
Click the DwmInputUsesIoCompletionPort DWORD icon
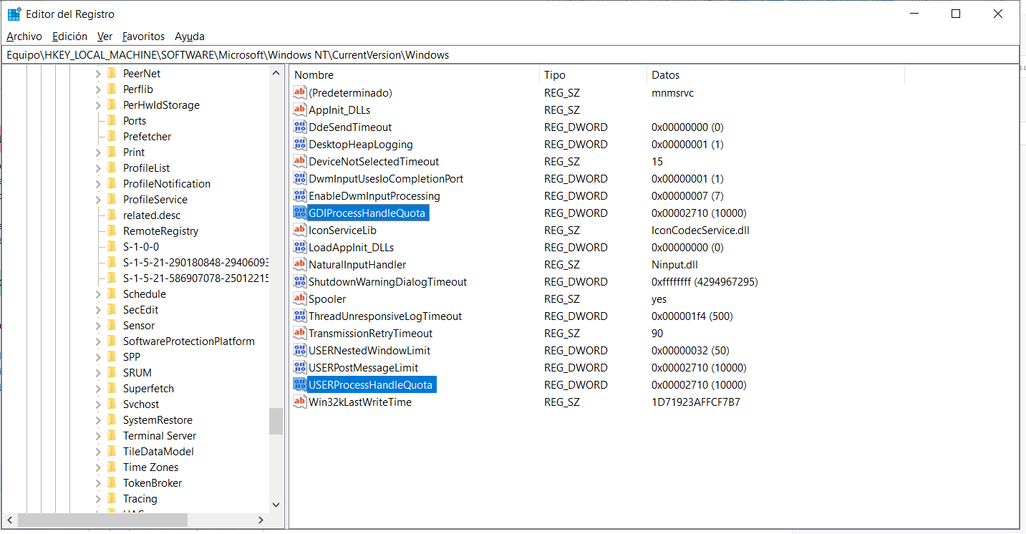click(300, 178)
